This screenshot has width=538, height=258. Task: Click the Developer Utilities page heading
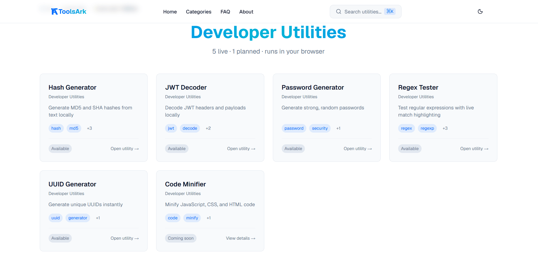pos(268,32)
